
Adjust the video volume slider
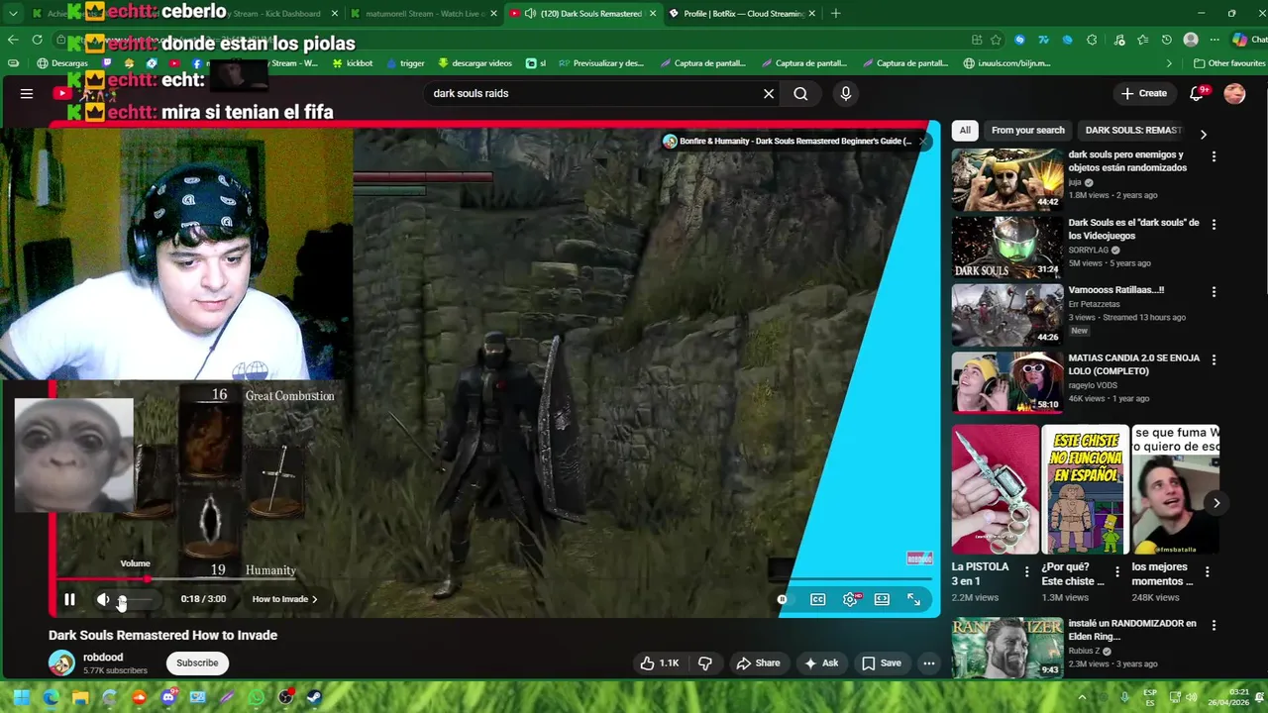(137, 599)
